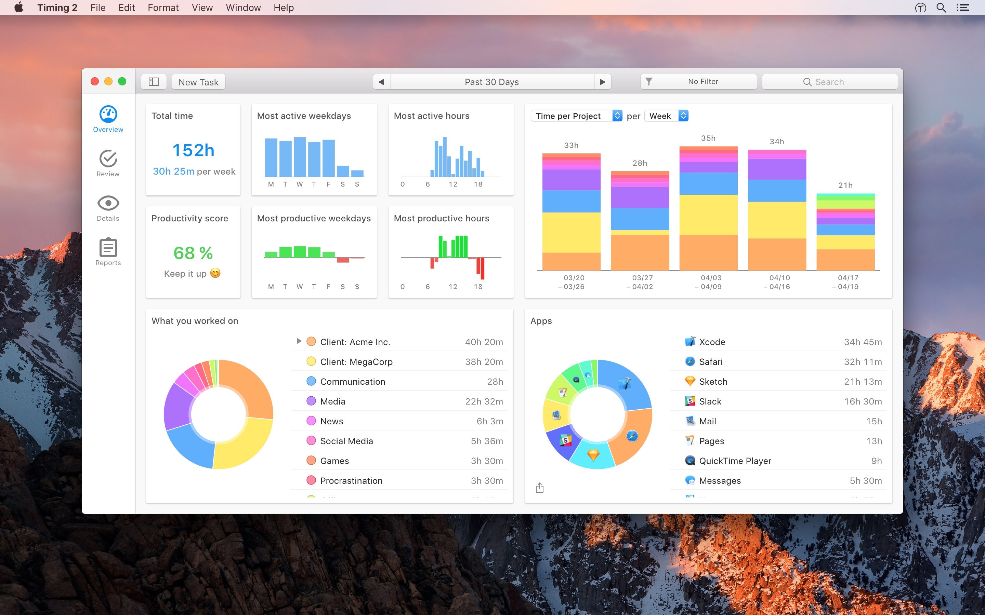Open the Details eye section
This screenshot has height=615, width=985.
pyautogui.click(x=108, y=203)
